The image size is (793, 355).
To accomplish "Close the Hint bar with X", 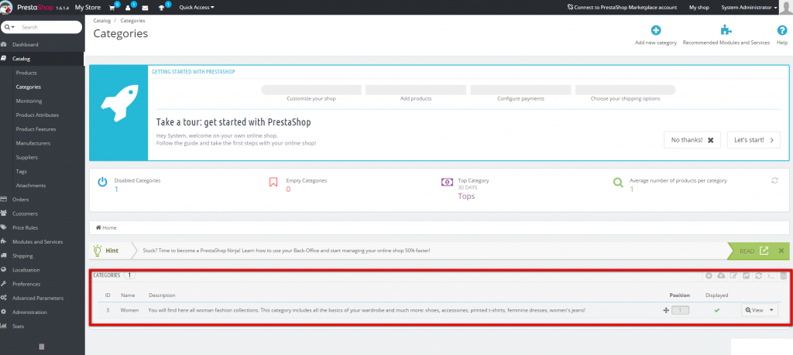I will [x=781, y=251].
